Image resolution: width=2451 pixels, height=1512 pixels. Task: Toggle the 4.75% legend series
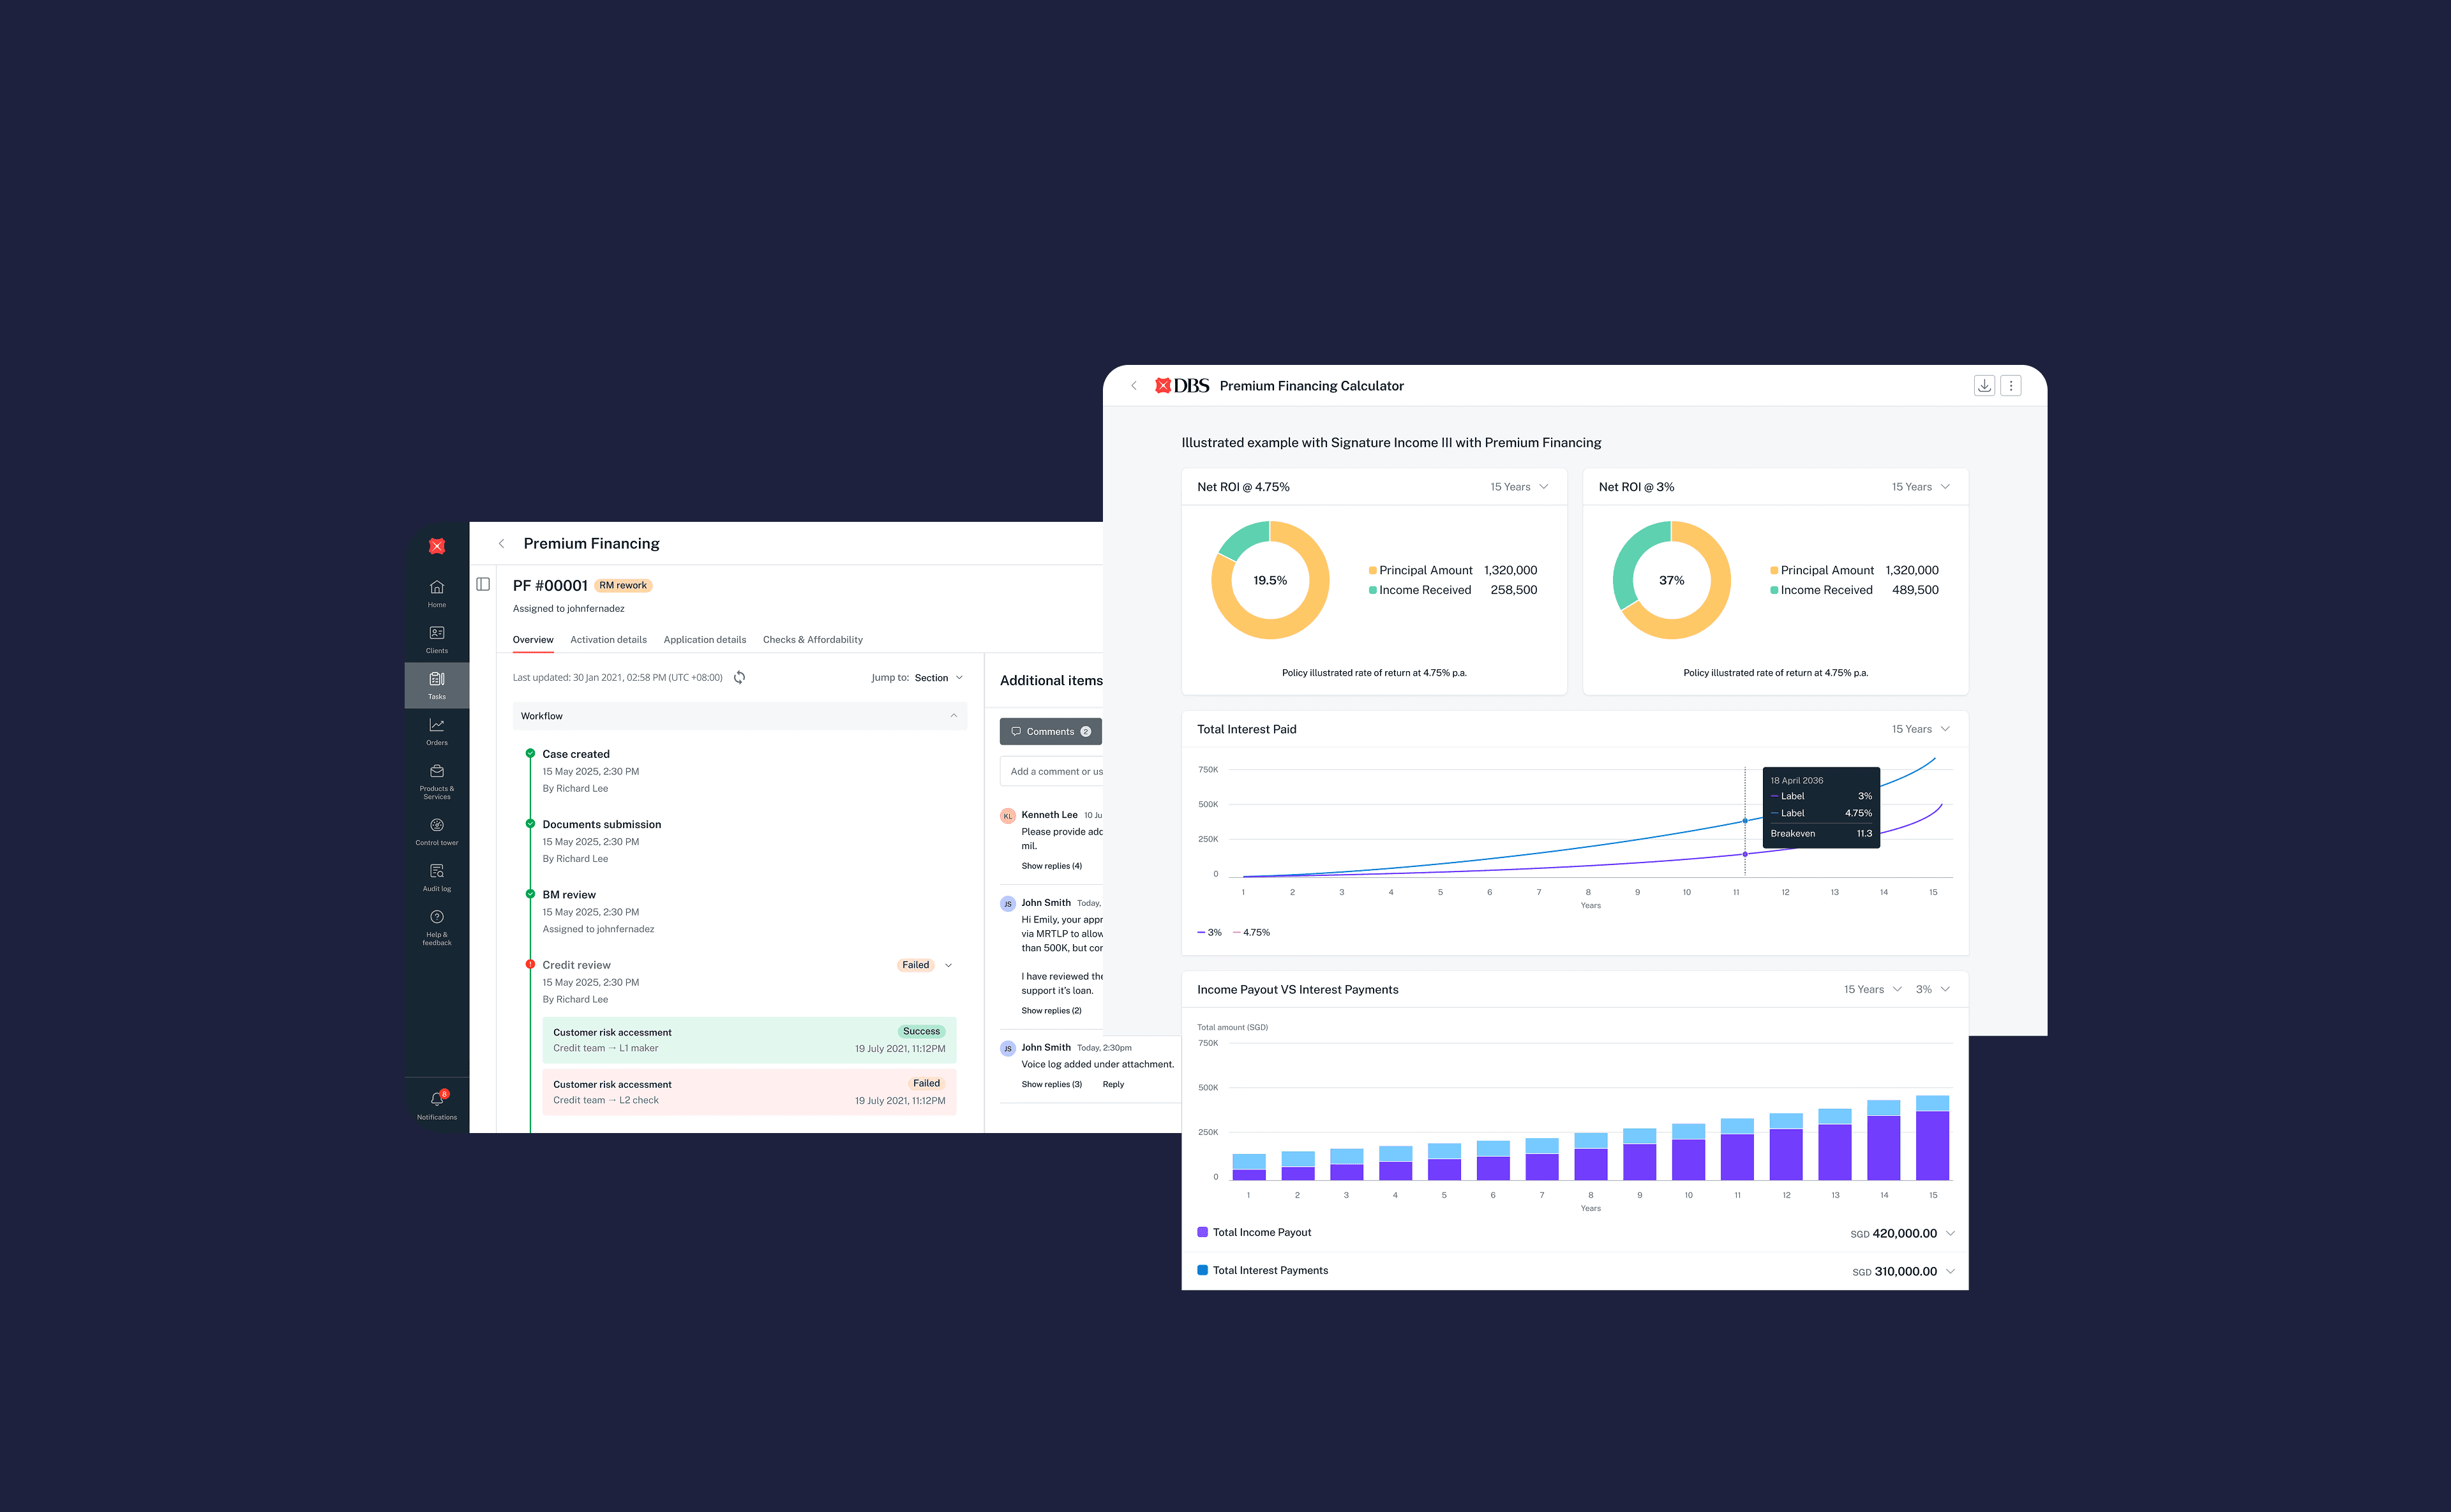click(1252, 932)
